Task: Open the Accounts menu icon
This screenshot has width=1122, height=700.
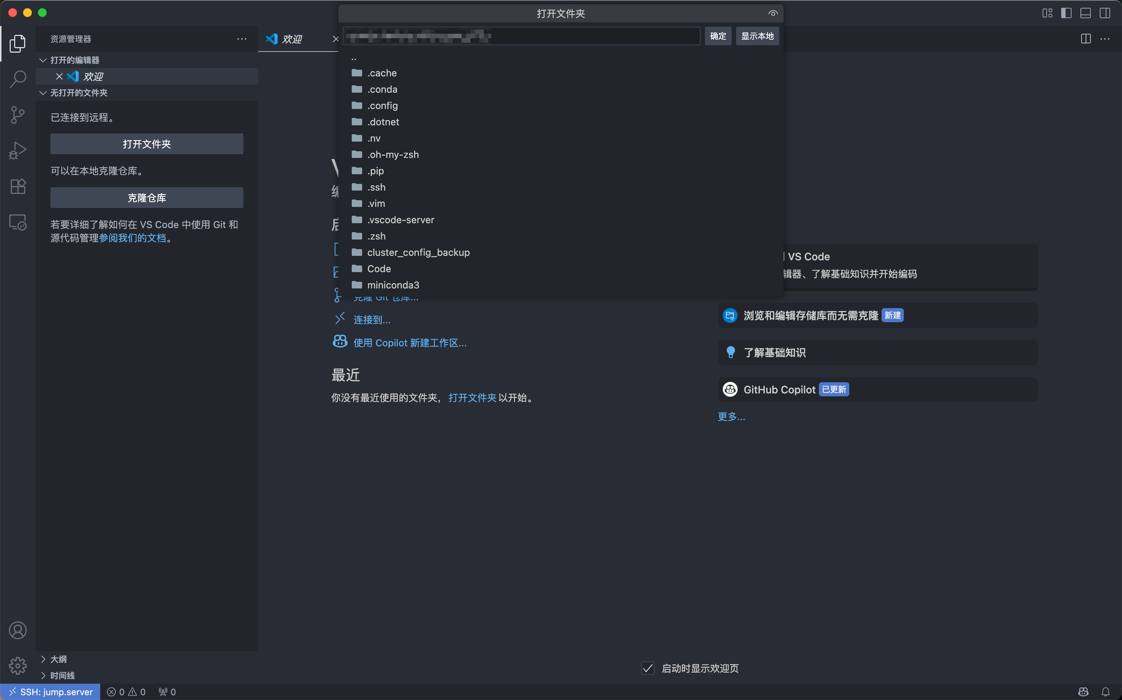Action: (17, 630)
